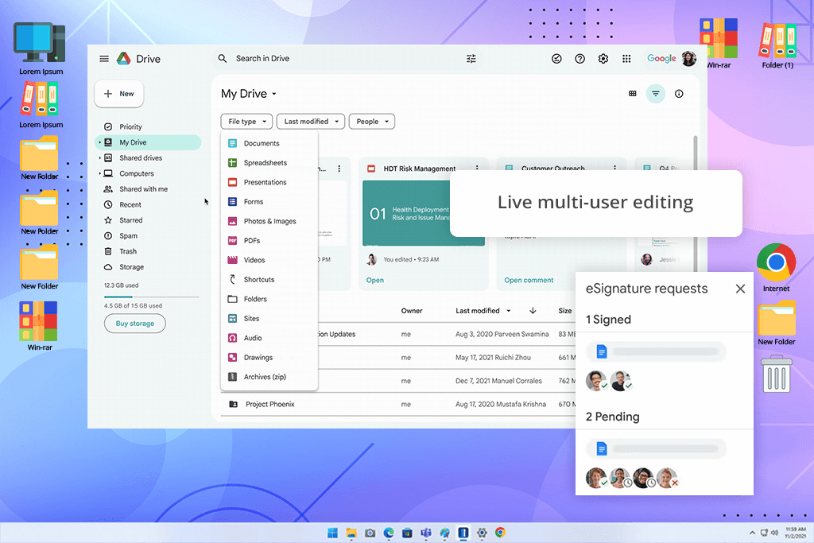Switch to grid layout view icon
The height and width of the screenshot is (543, 814).
pos(632,94)
